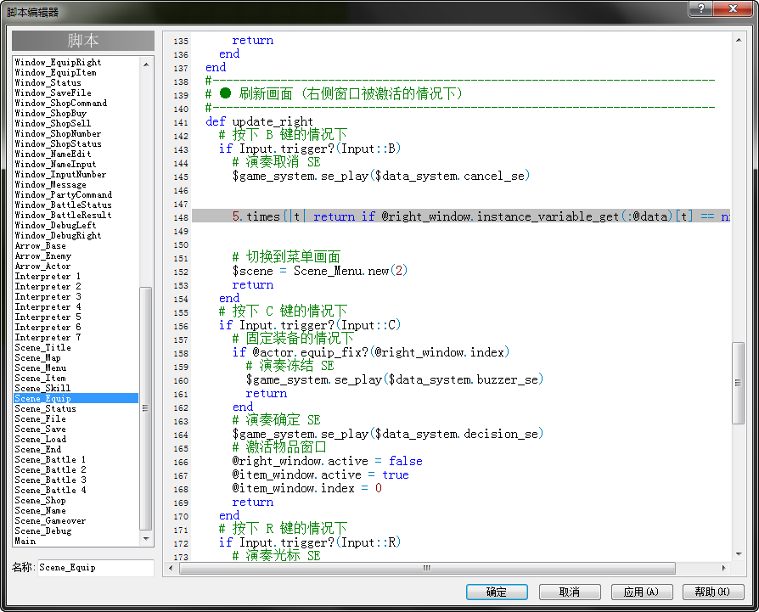Click the Scene_Menu.new(2) code line
This screenshot has height=612, width=759.
pos(319,271)
